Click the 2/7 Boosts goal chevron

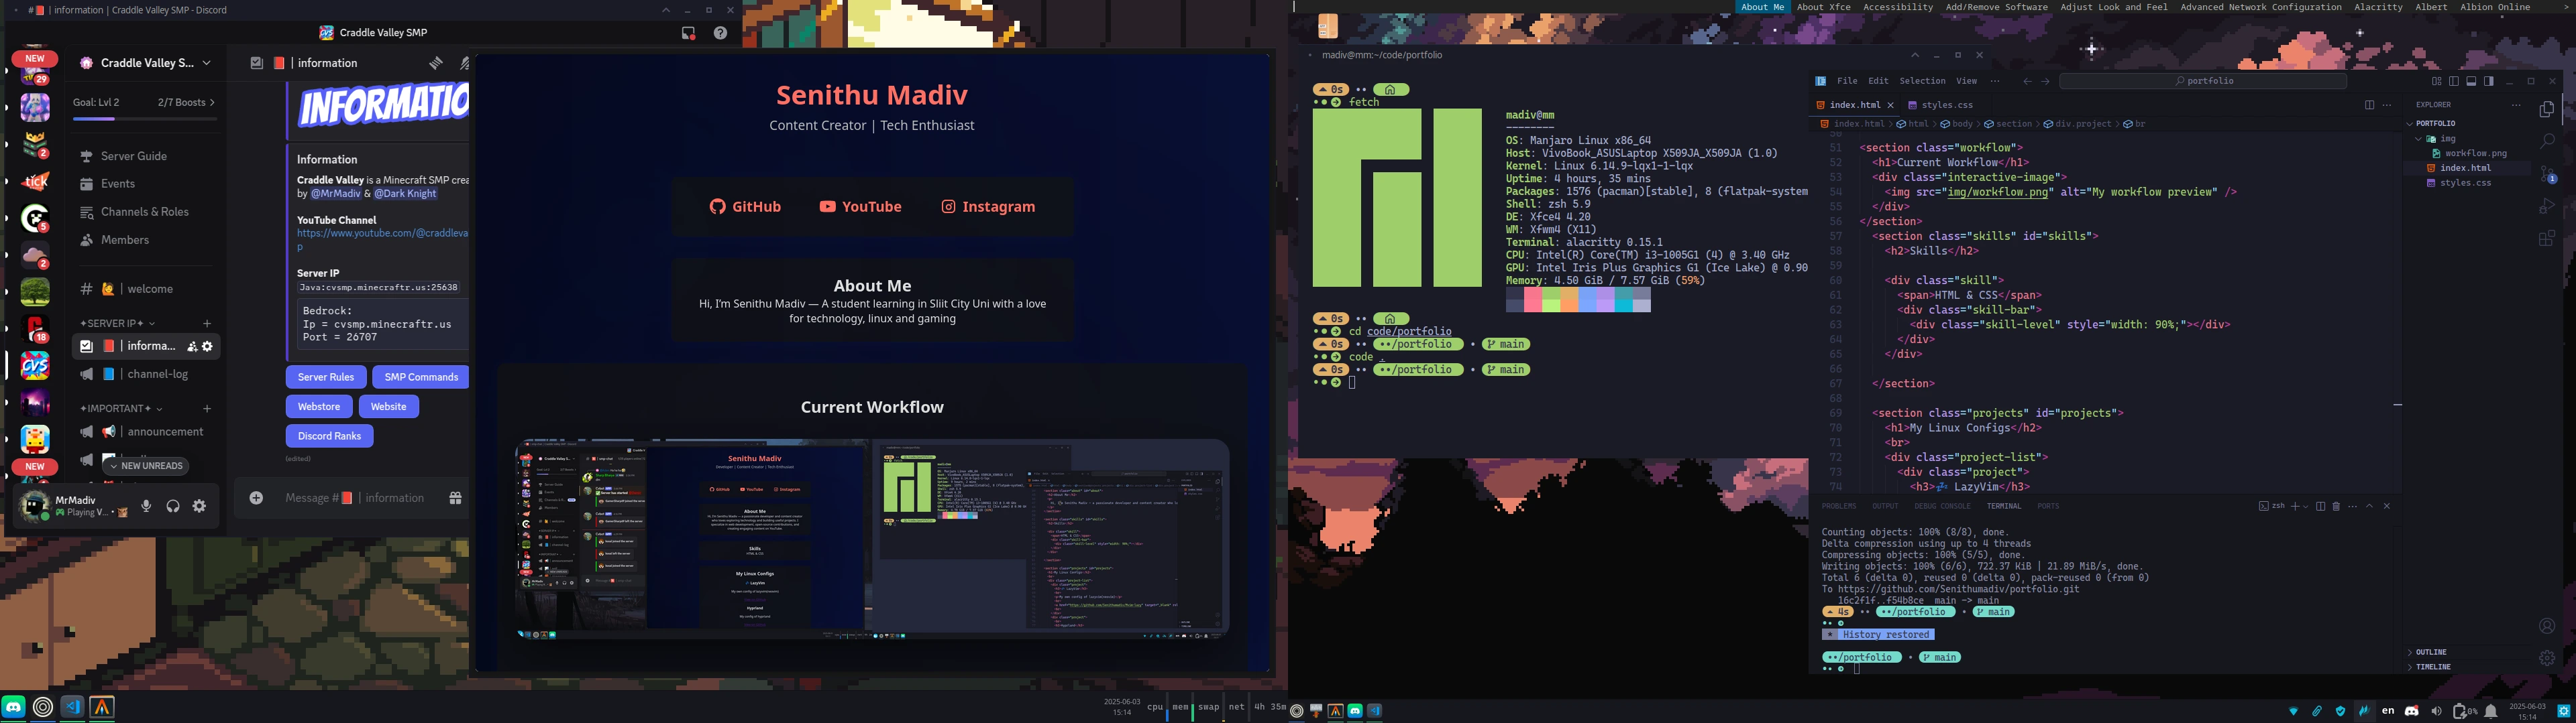pyautogui.click(x=212, y=103)
